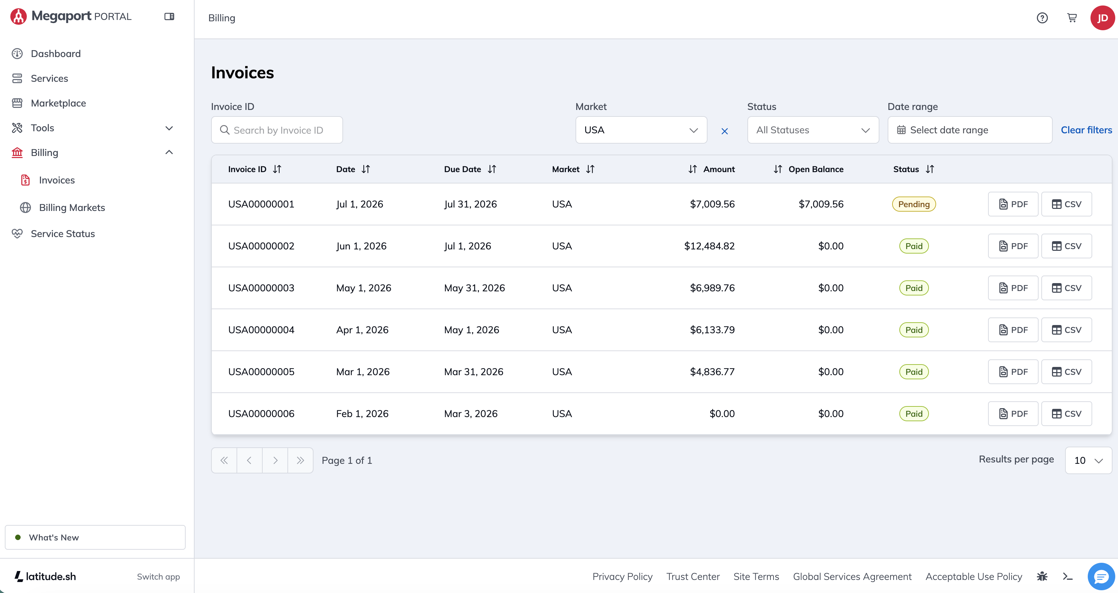1118x593 pixels.
Task: Sort table by Invoice ID
Action: [277, 169]
